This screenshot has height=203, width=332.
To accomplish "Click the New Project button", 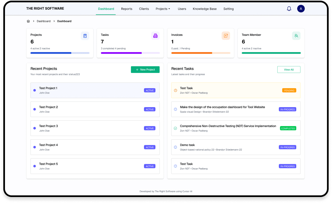I will click(x=145, y=70).
